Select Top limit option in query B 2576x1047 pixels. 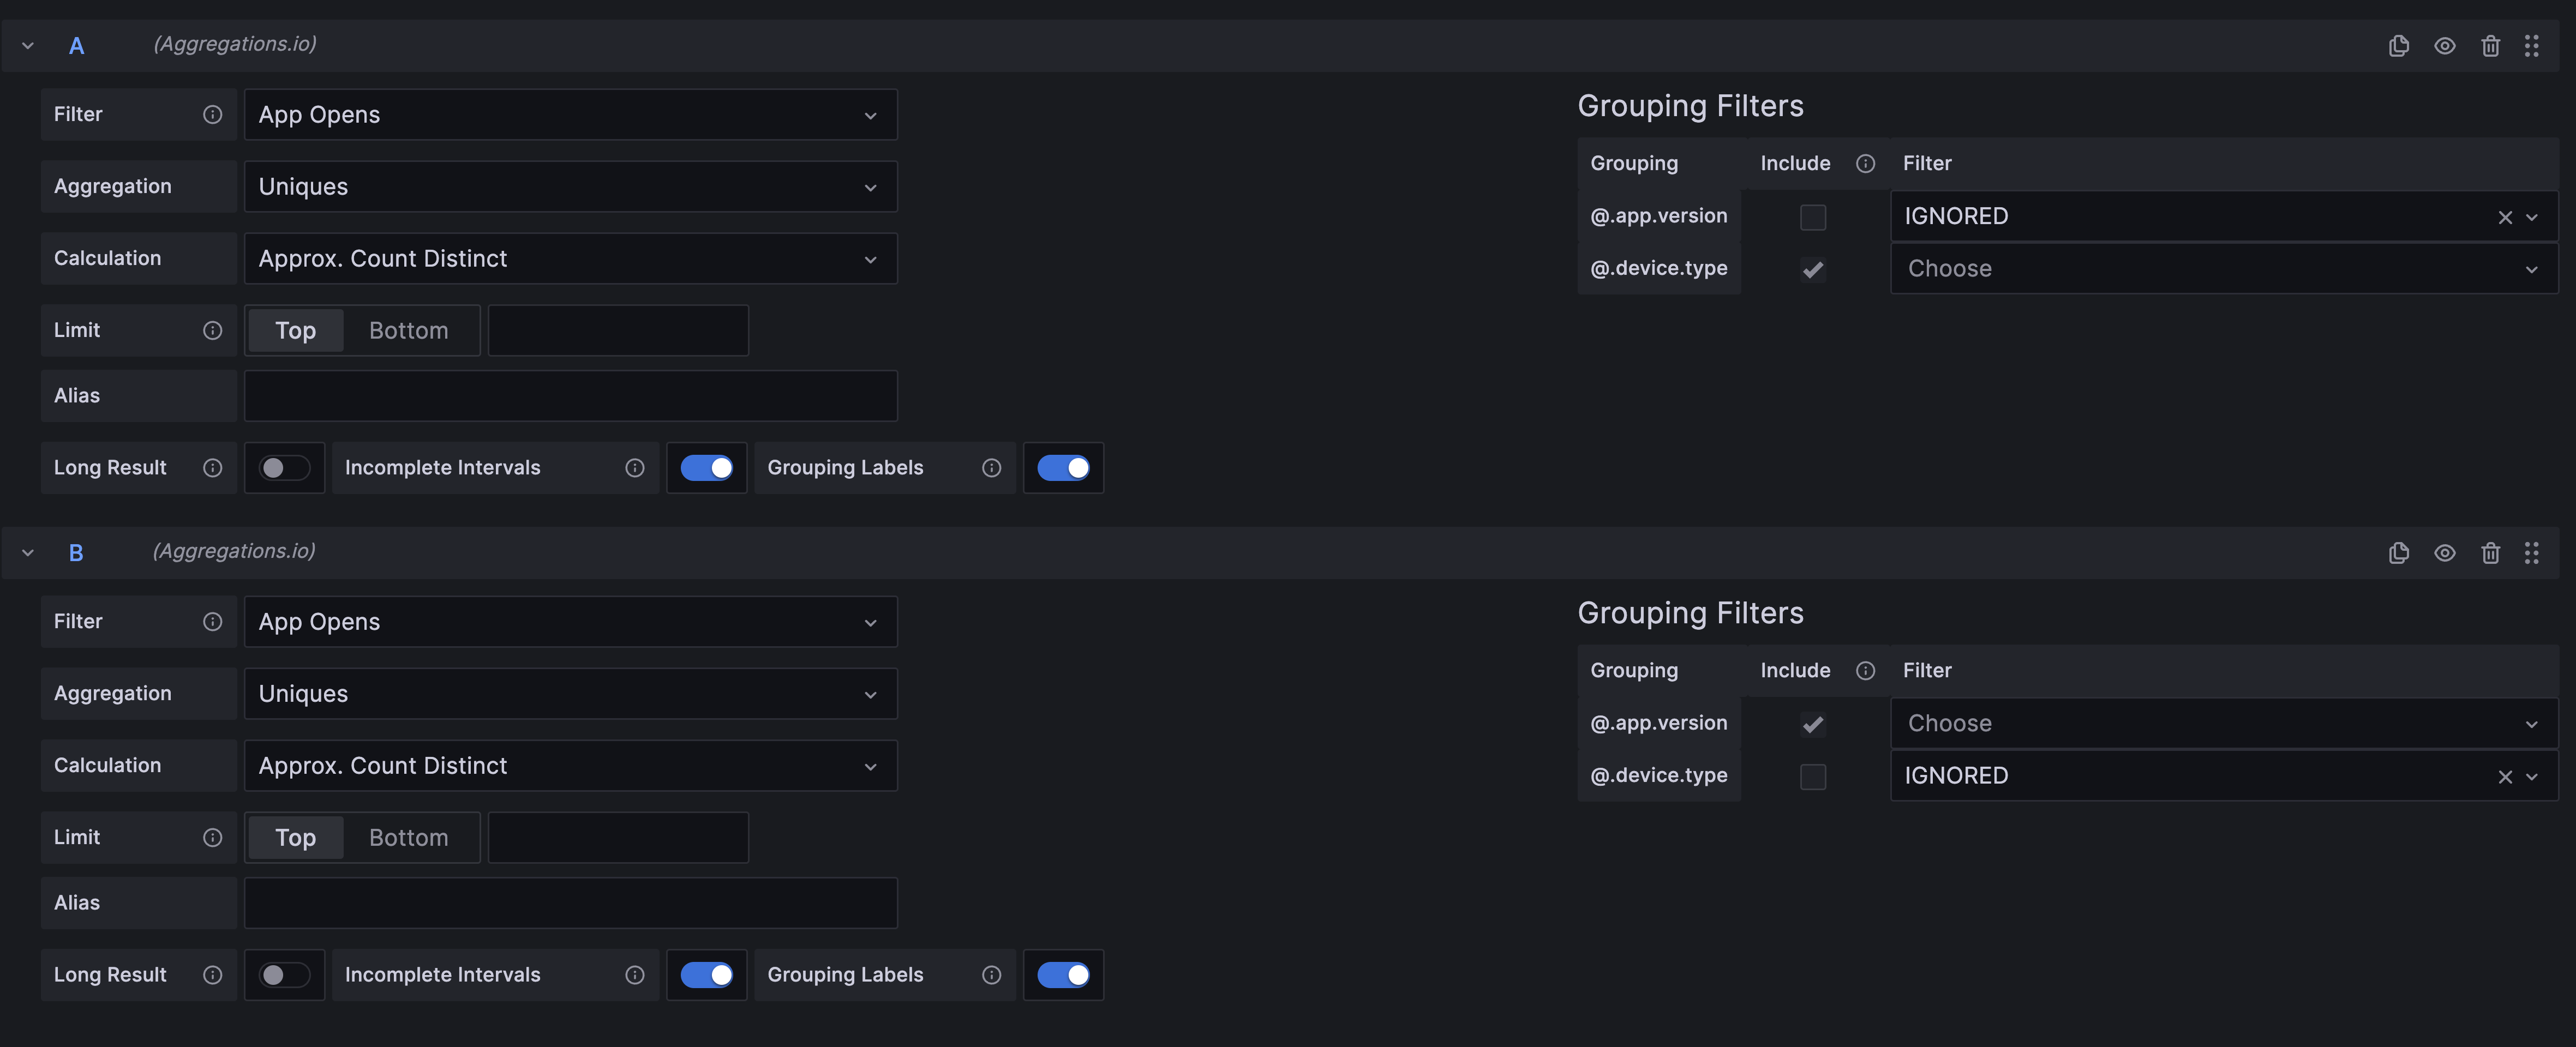coord(295,838)
